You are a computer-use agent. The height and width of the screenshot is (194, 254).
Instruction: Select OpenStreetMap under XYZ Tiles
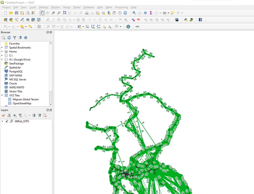(x=22, y=103)
